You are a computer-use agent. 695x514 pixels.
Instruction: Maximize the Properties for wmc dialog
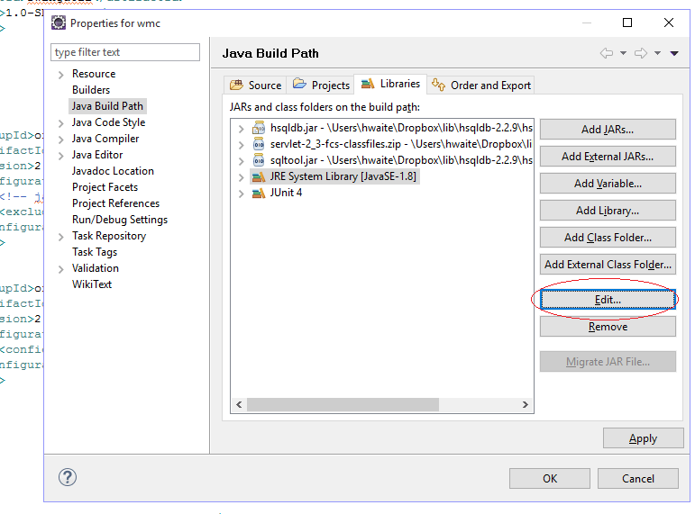[627, 23]
